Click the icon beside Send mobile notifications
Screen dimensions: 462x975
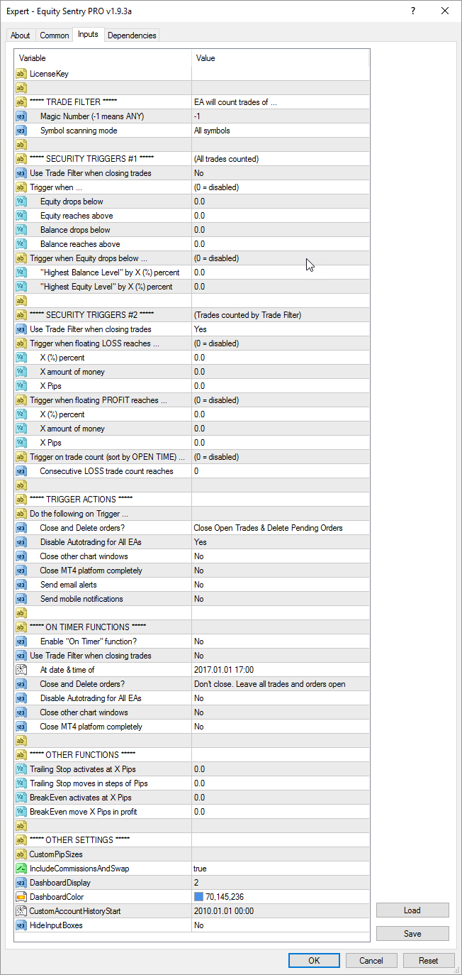(x=21, y=599)
